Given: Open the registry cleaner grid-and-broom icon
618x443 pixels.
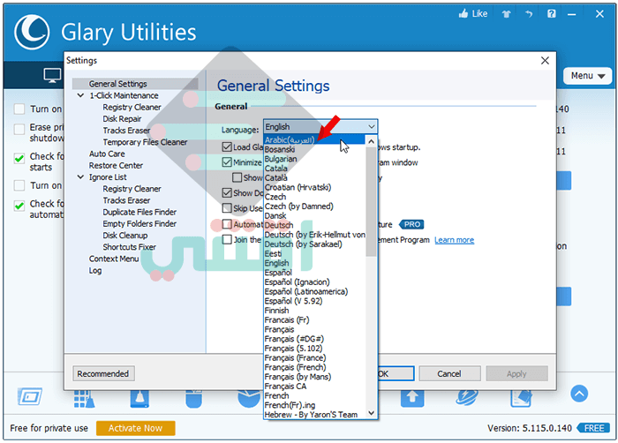Looking at the screenshot, I should (x=84, y=398).
